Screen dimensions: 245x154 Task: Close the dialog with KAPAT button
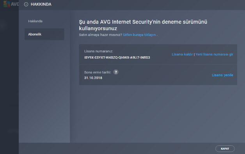click(225, 149)
